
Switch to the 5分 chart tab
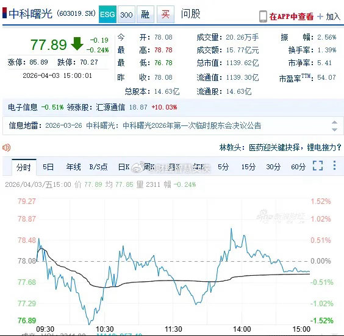[223, 167]
